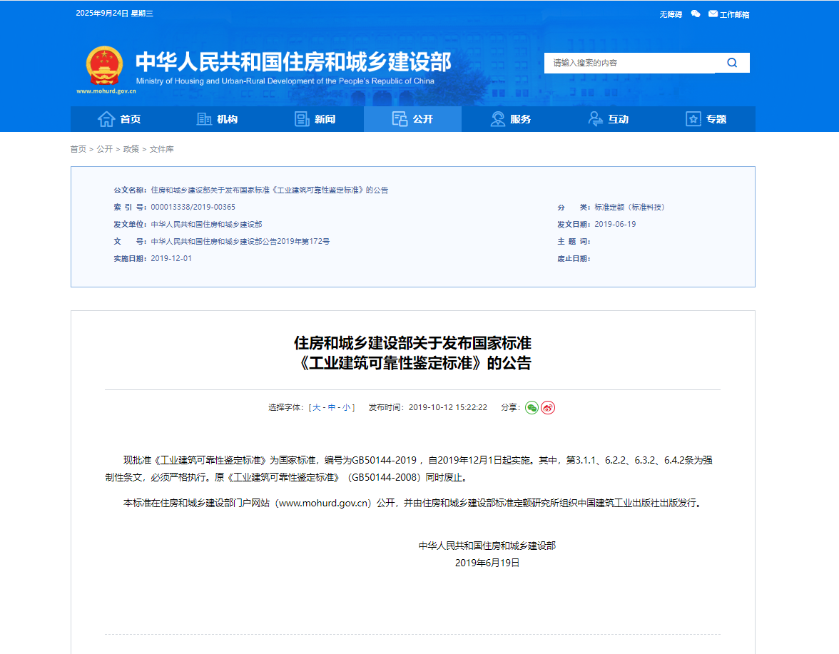This screenshot has height=654, width=839.
Task: Click 文件库 breadcrumb link
Action: coord(161,149)
